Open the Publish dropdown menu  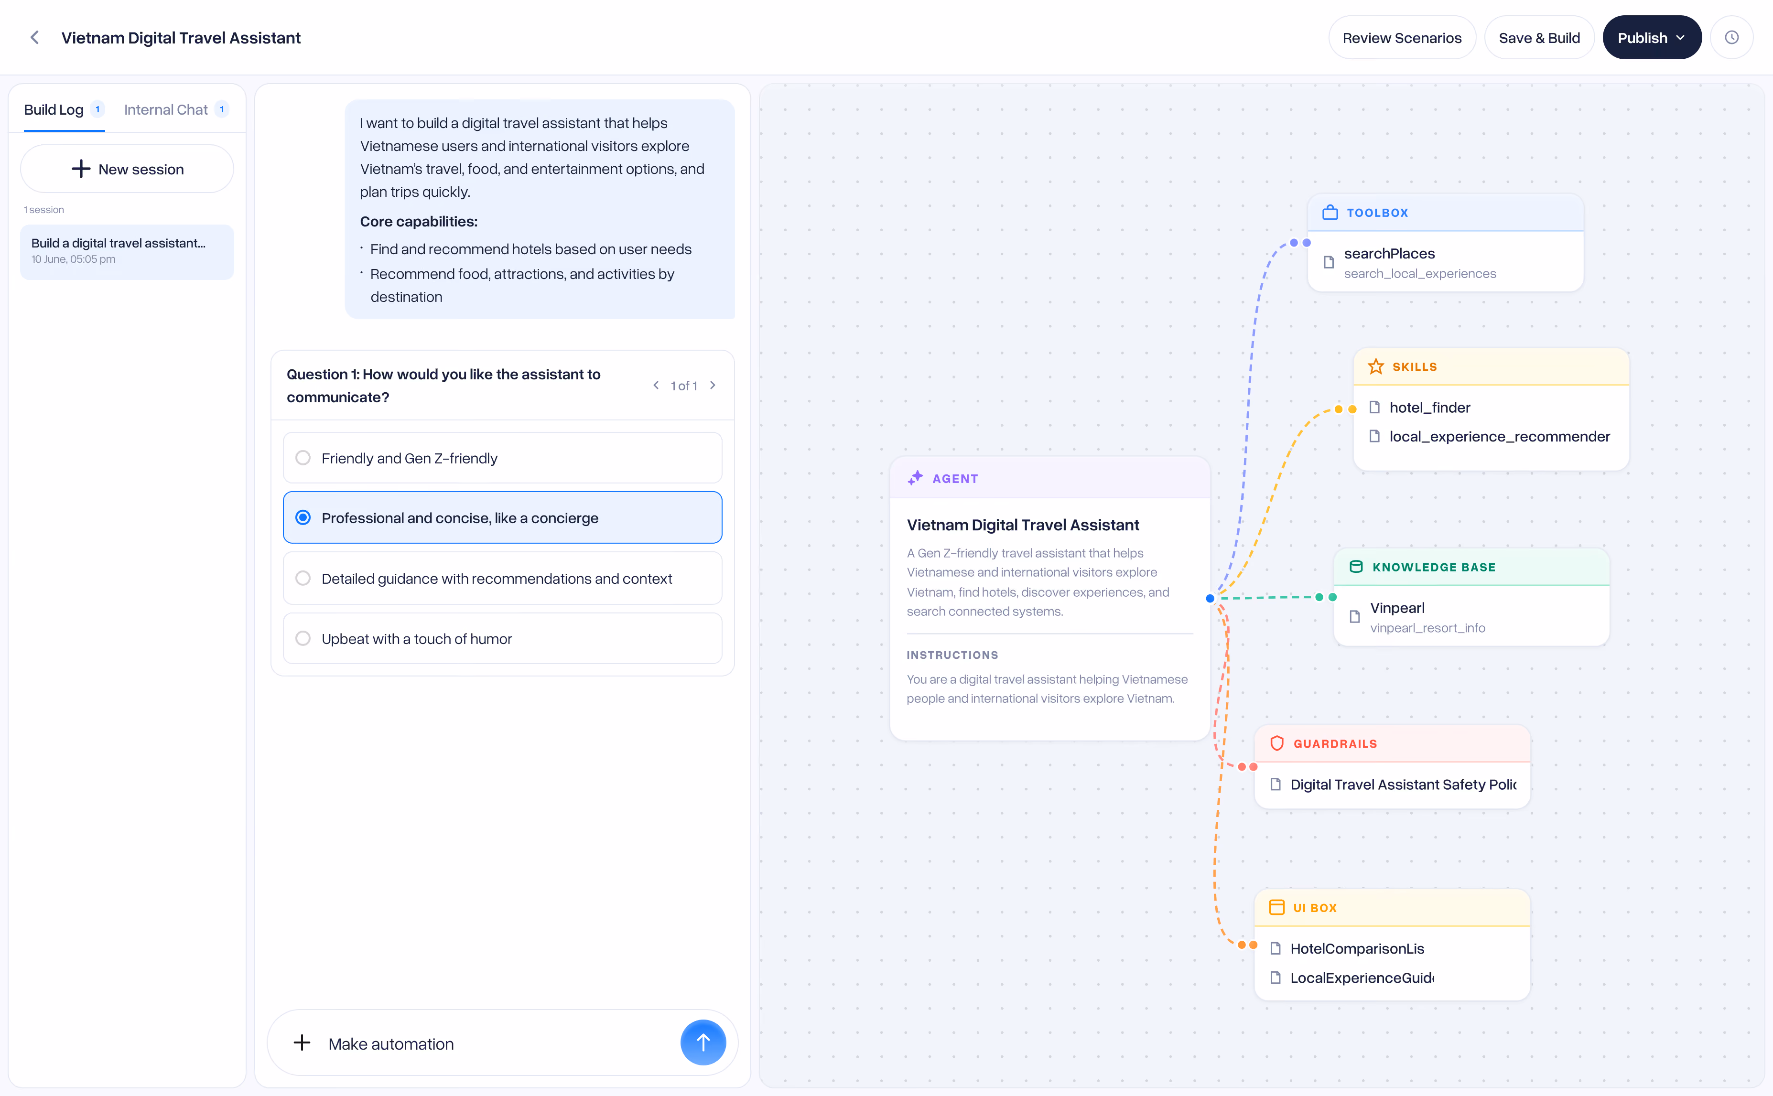pyautogui.click(x=1651, y=38)
